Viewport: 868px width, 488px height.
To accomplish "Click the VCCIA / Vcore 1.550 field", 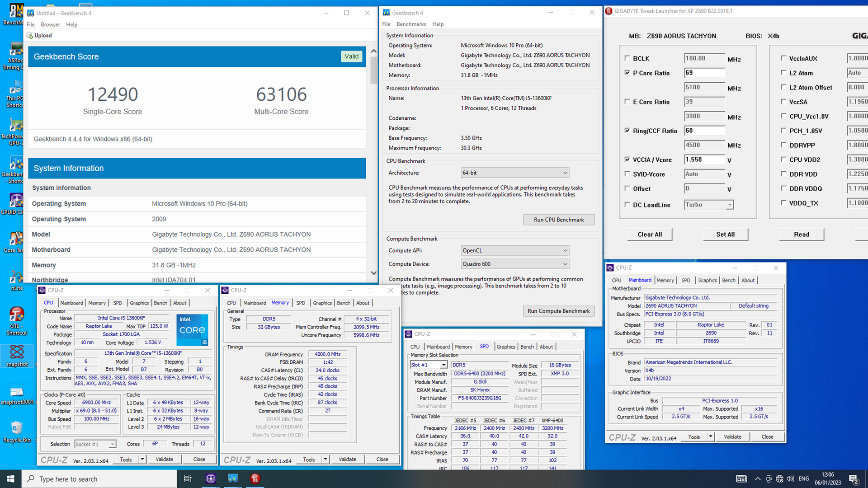I will click(704, 160).
